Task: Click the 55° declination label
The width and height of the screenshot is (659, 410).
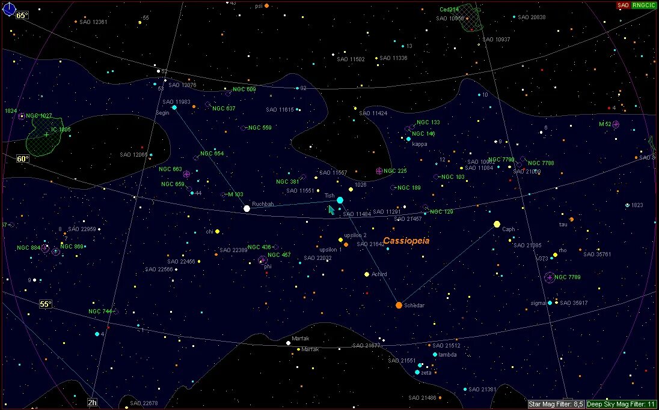Action: (x=45, y=304)
